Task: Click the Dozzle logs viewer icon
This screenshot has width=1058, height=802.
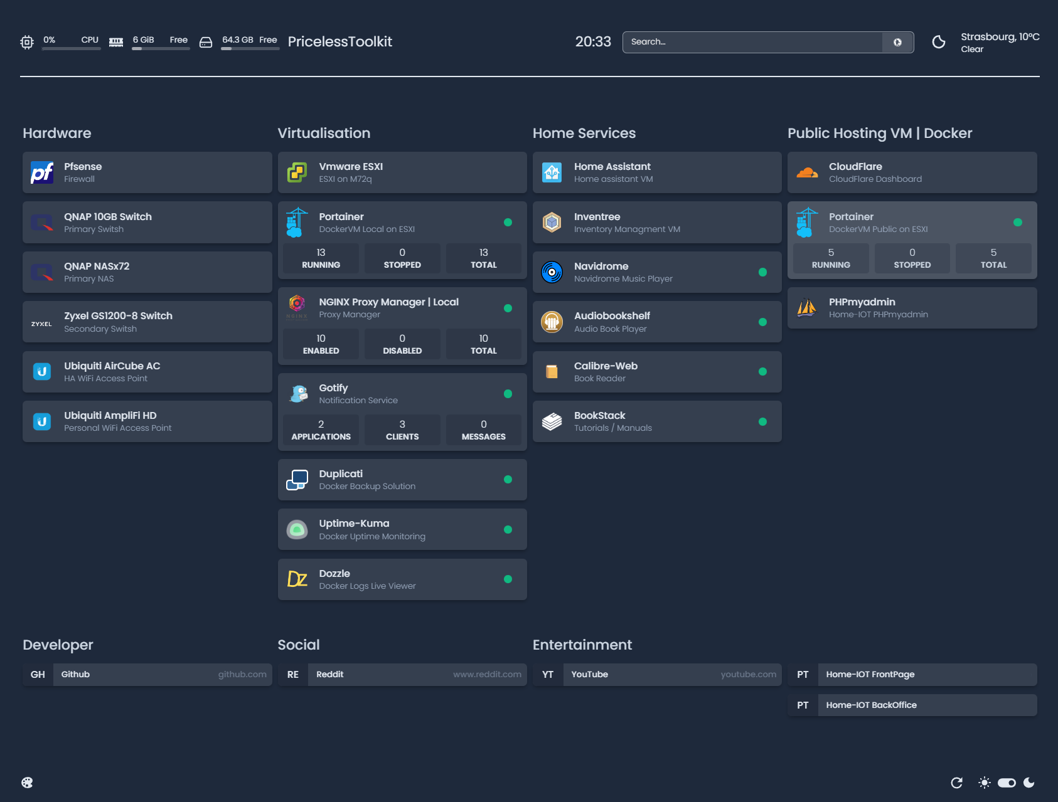Action: click(x=297, y=579)
